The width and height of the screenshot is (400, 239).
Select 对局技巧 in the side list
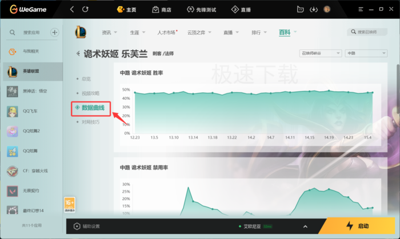click(90, 122)
